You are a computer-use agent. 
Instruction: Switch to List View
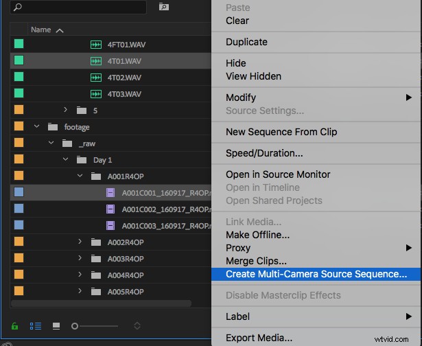[36, 326]
